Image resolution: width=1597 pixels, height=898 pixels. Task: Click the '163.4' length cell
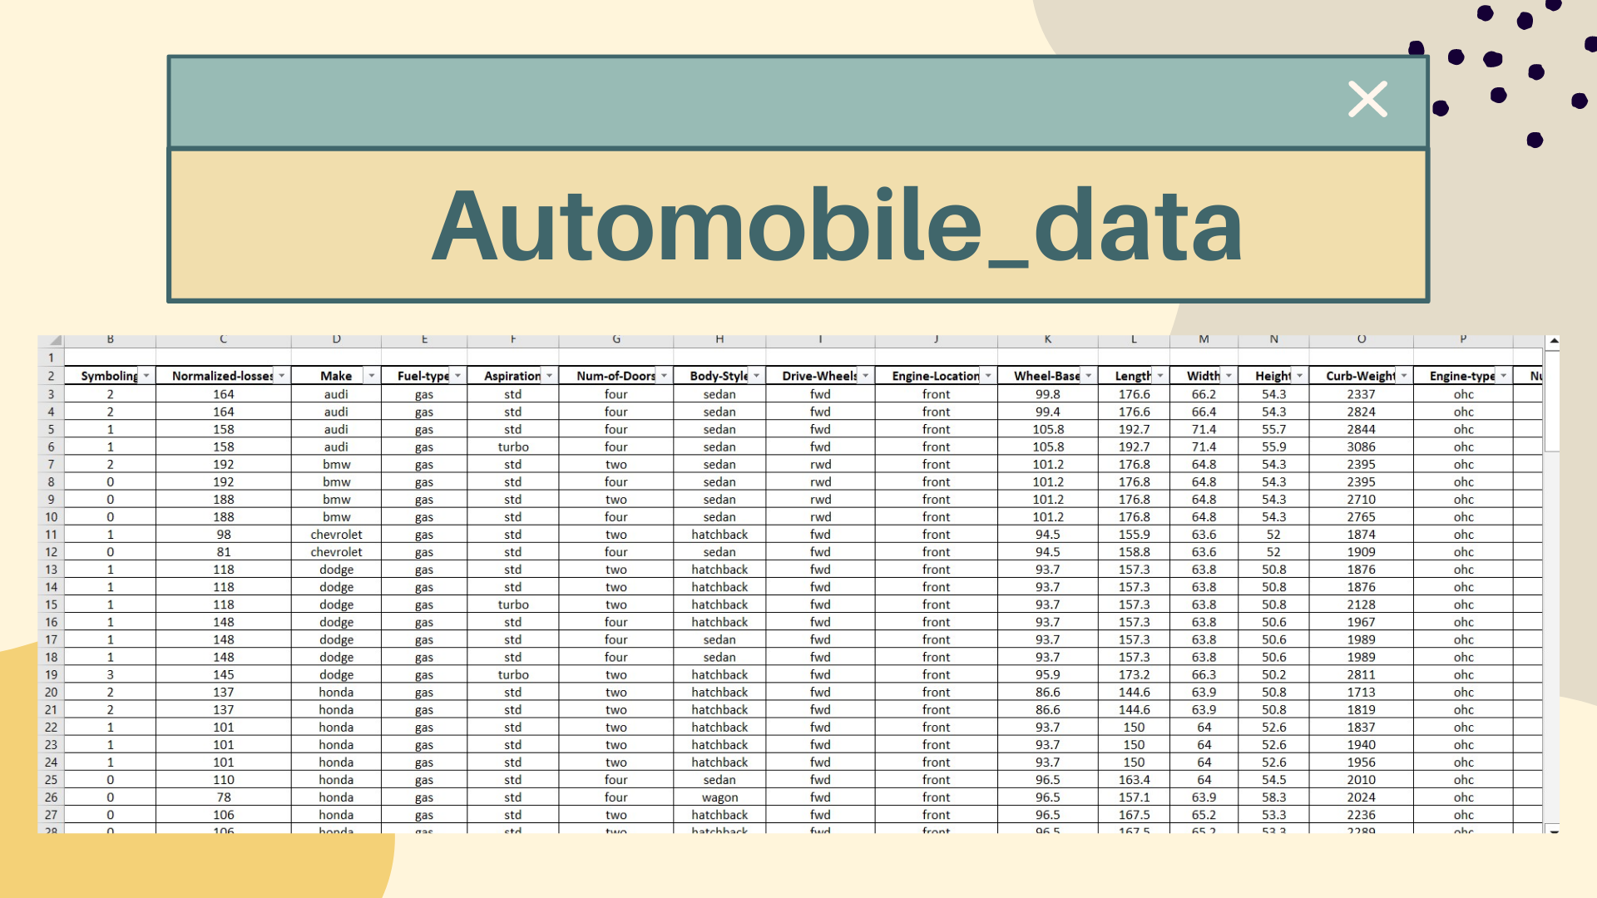[1134, 780]
